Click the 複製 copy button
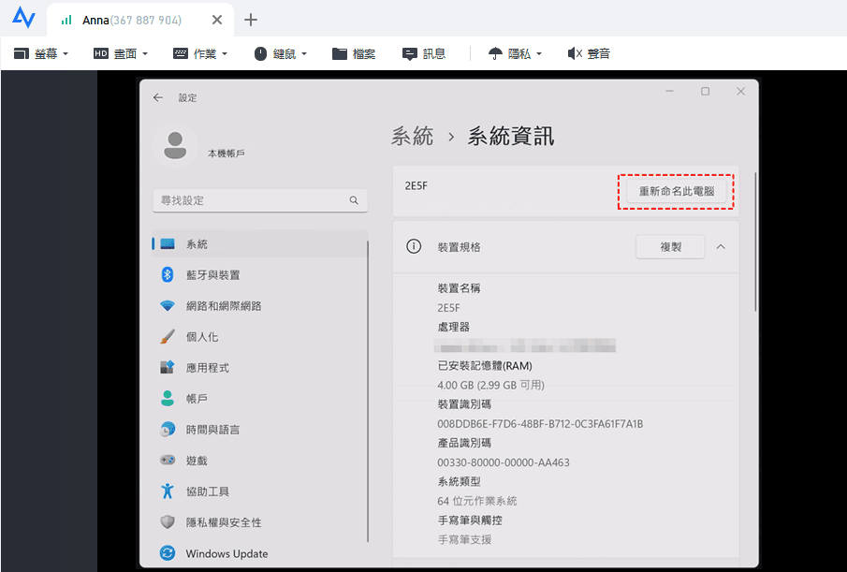 670,247
